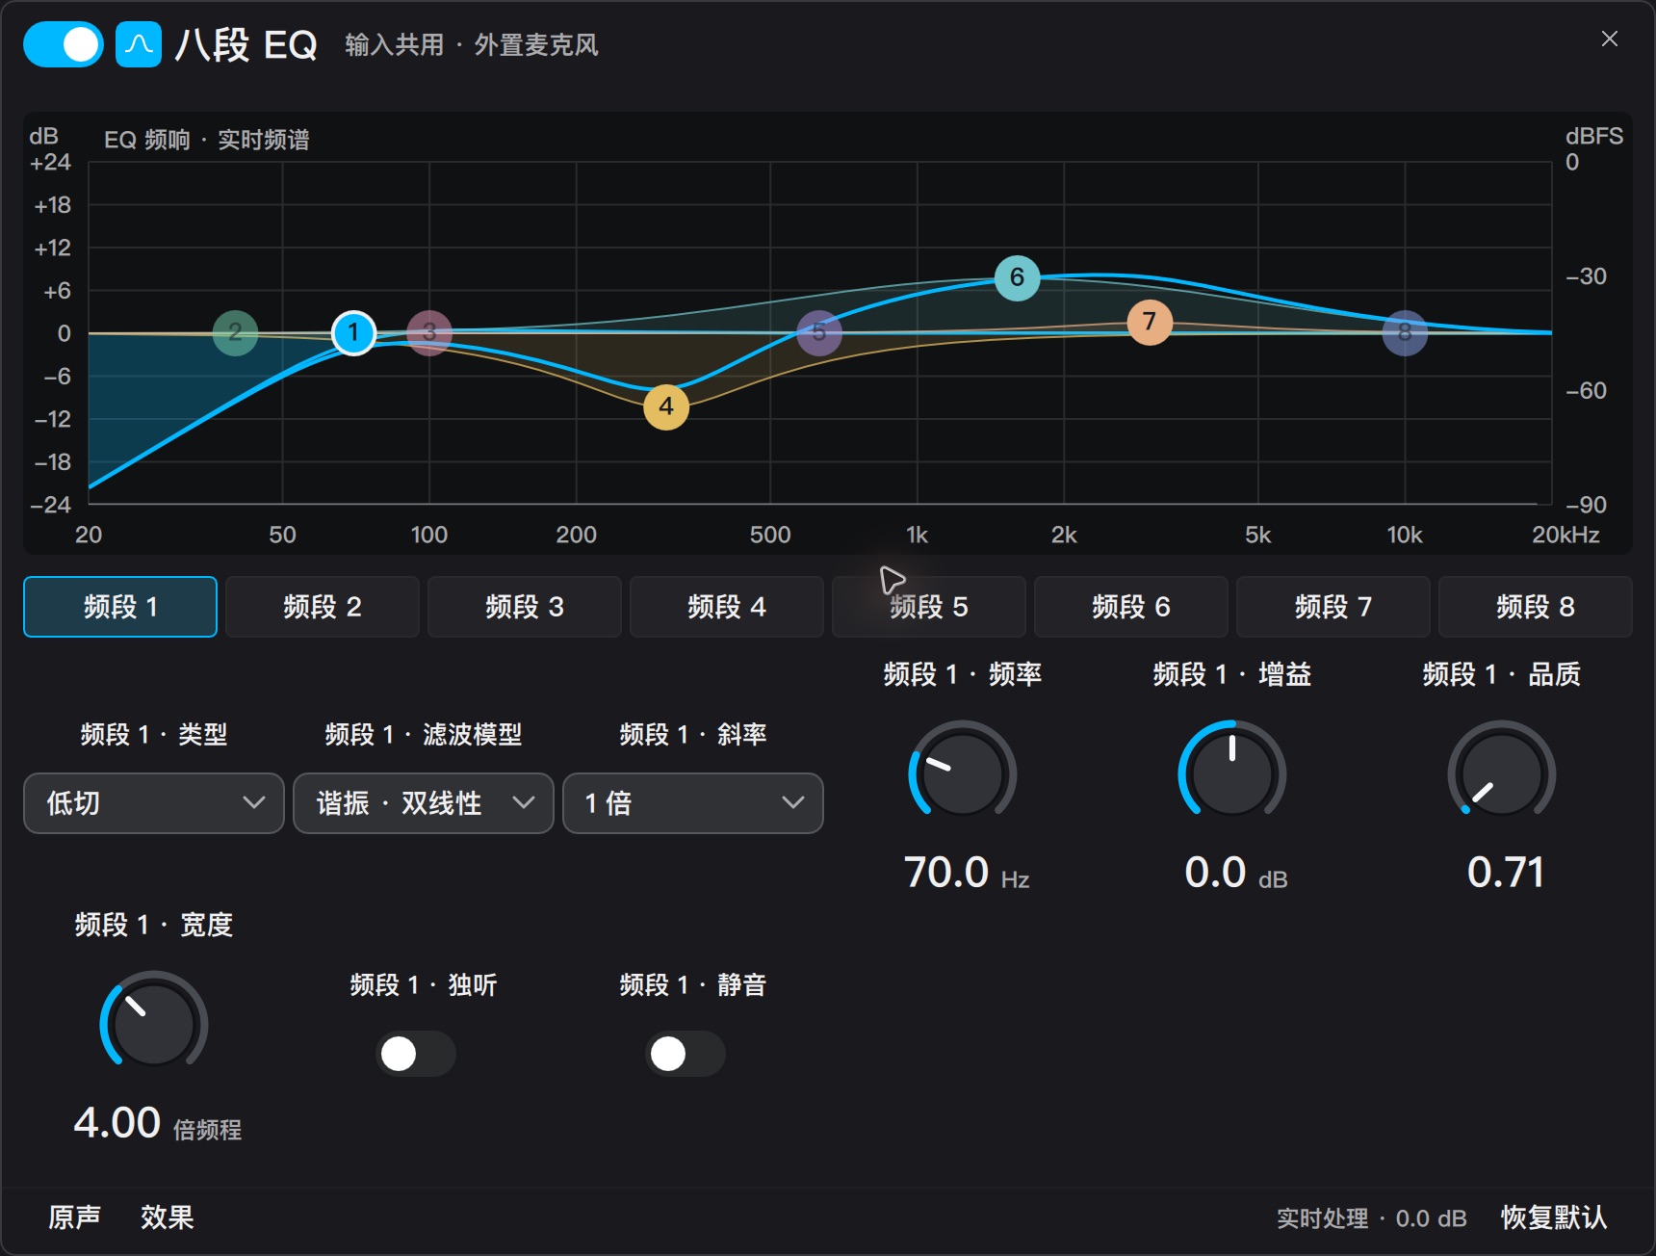Click the 频段 1 频率 knob
Screen dimensions: 1656x1256
point(963,773)
